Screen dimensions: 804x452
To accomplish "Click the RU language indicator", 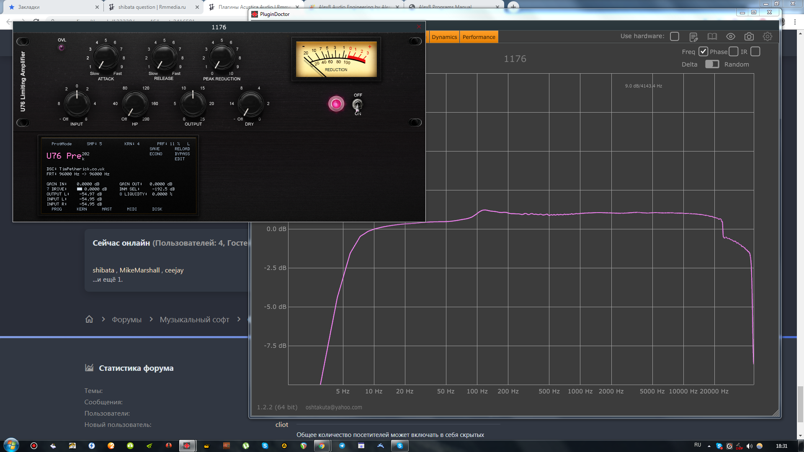I will coord(698,445).
